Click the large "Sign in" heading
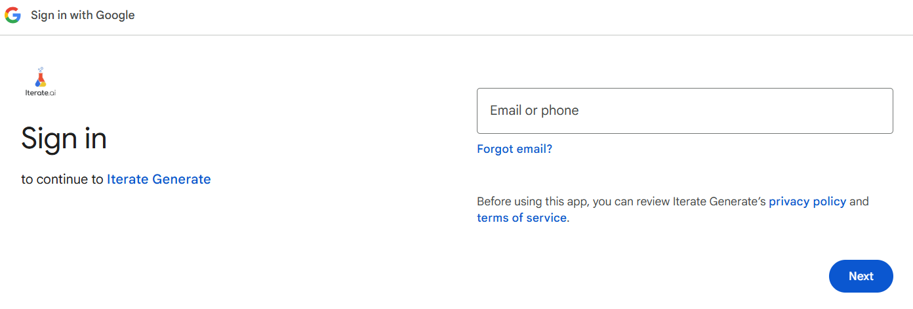 tap(64, 138)
